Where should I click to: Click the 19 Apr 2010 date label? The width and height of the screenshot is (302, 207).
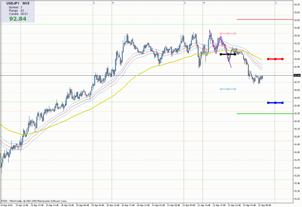tap(6, 205)
